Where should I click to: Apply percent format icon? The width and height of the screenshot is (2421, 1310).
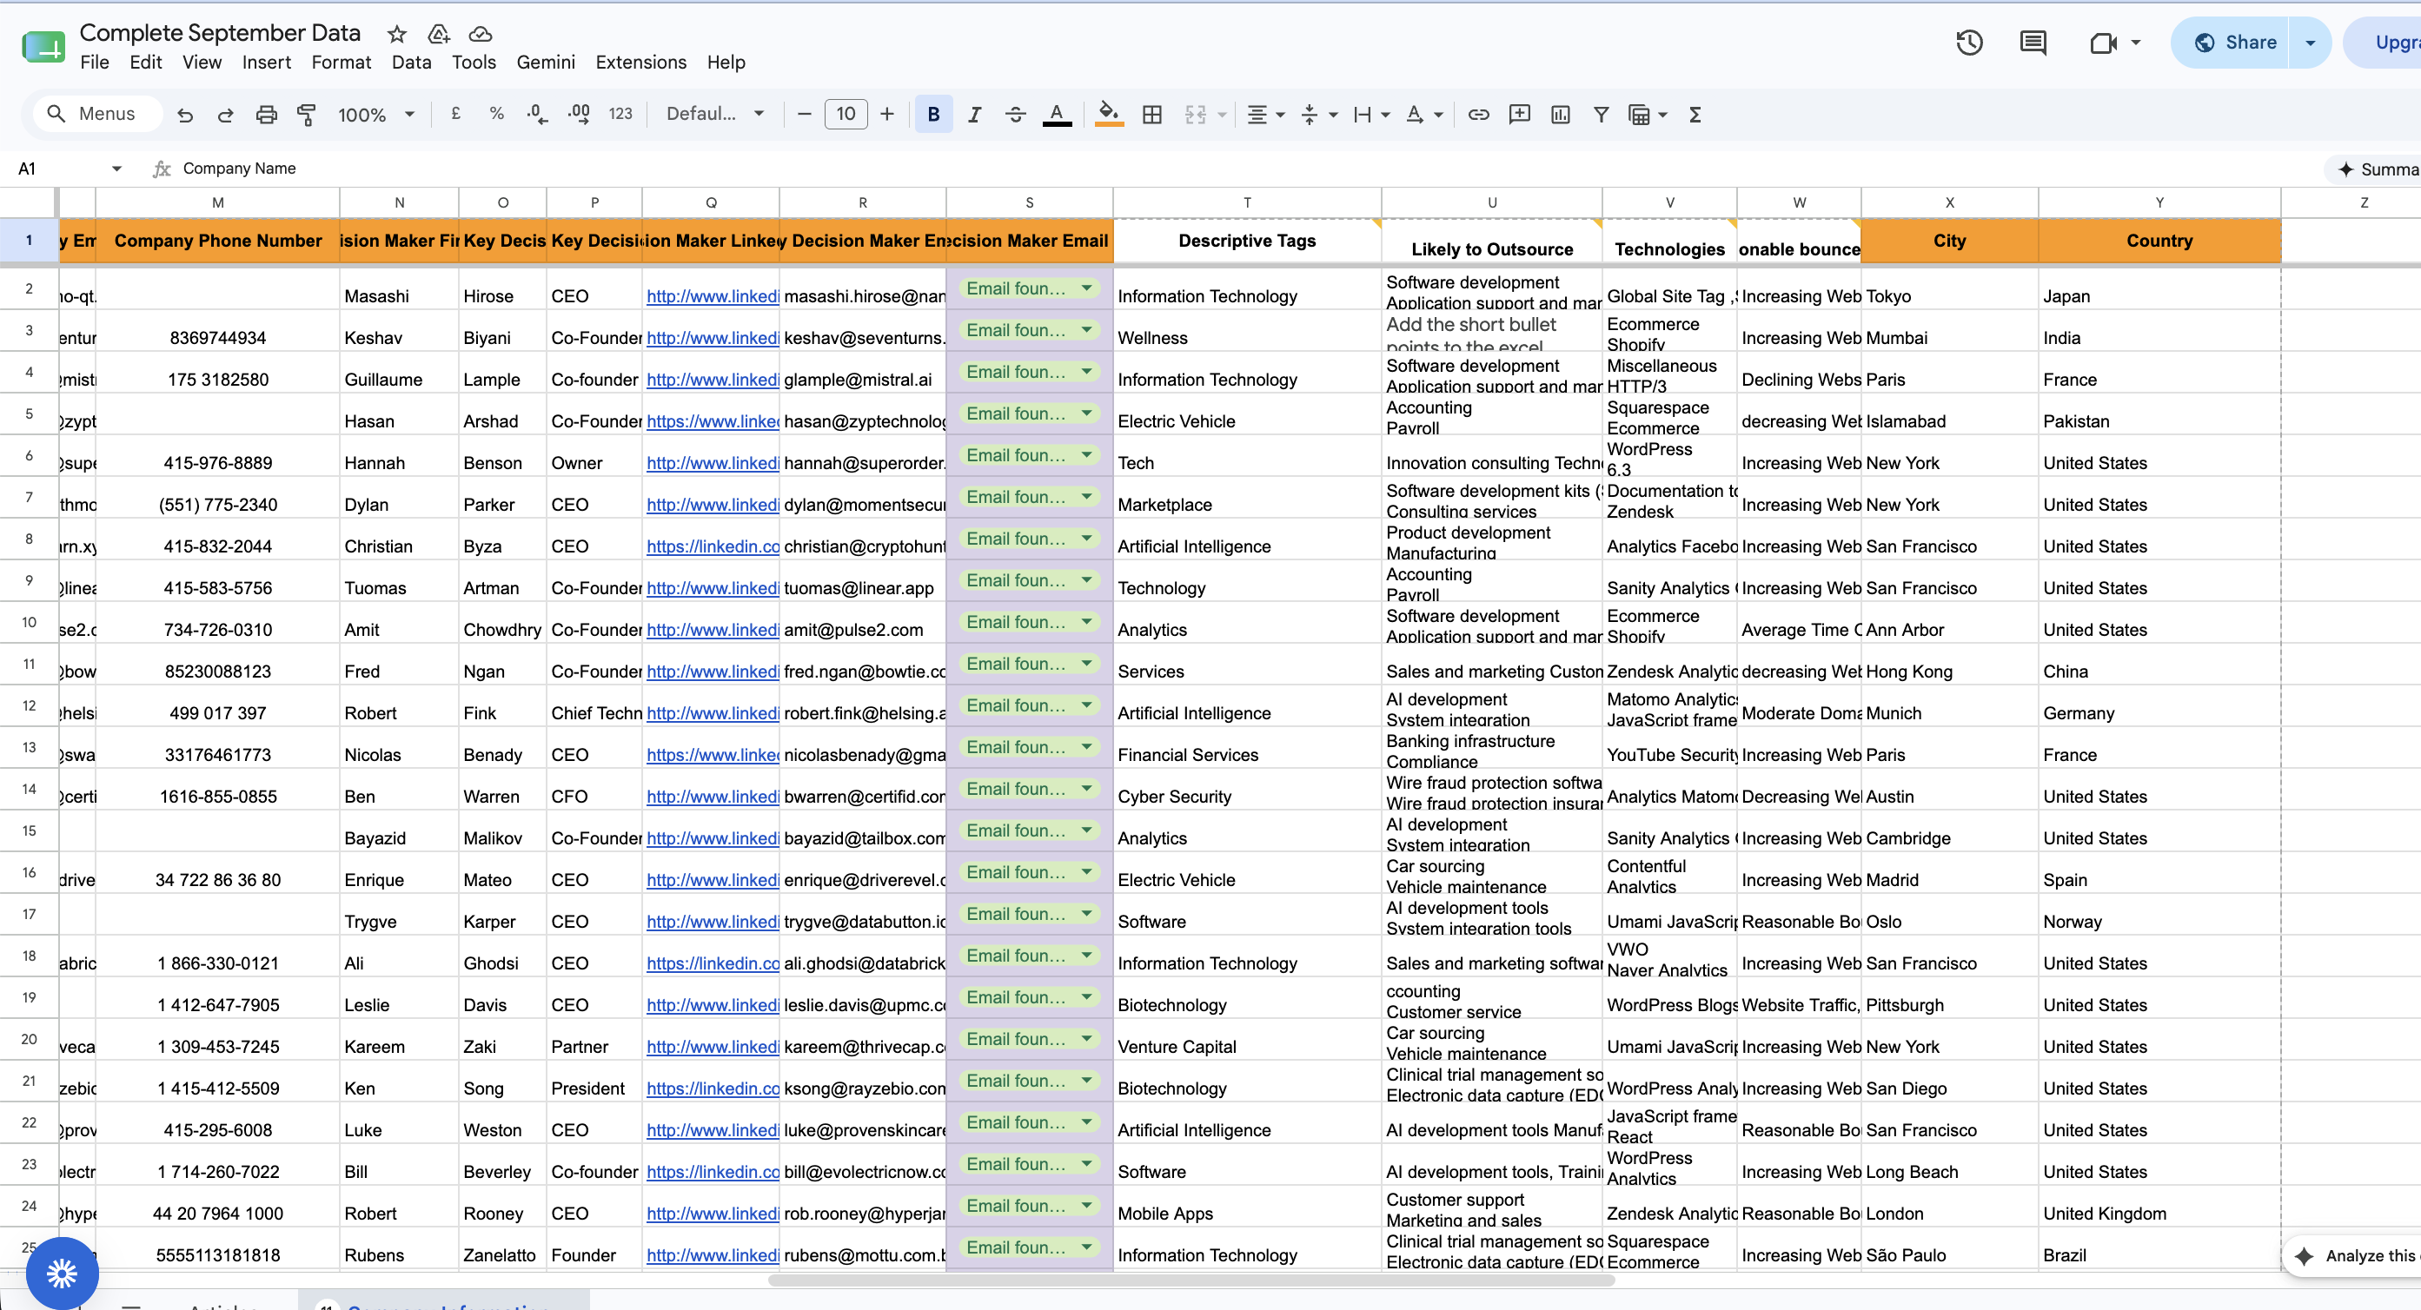(x=496, y=114)
